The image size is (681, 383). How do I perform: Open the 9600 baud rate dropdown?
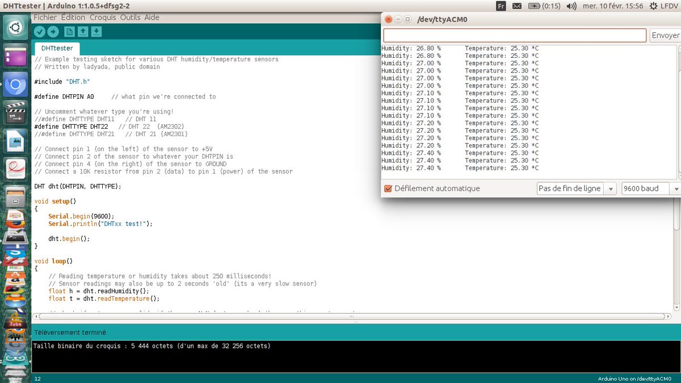[651, 188]
